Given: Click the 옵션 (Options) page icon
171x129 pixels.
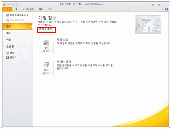Looking at the screenshot, I should click(x=7, y=53).
